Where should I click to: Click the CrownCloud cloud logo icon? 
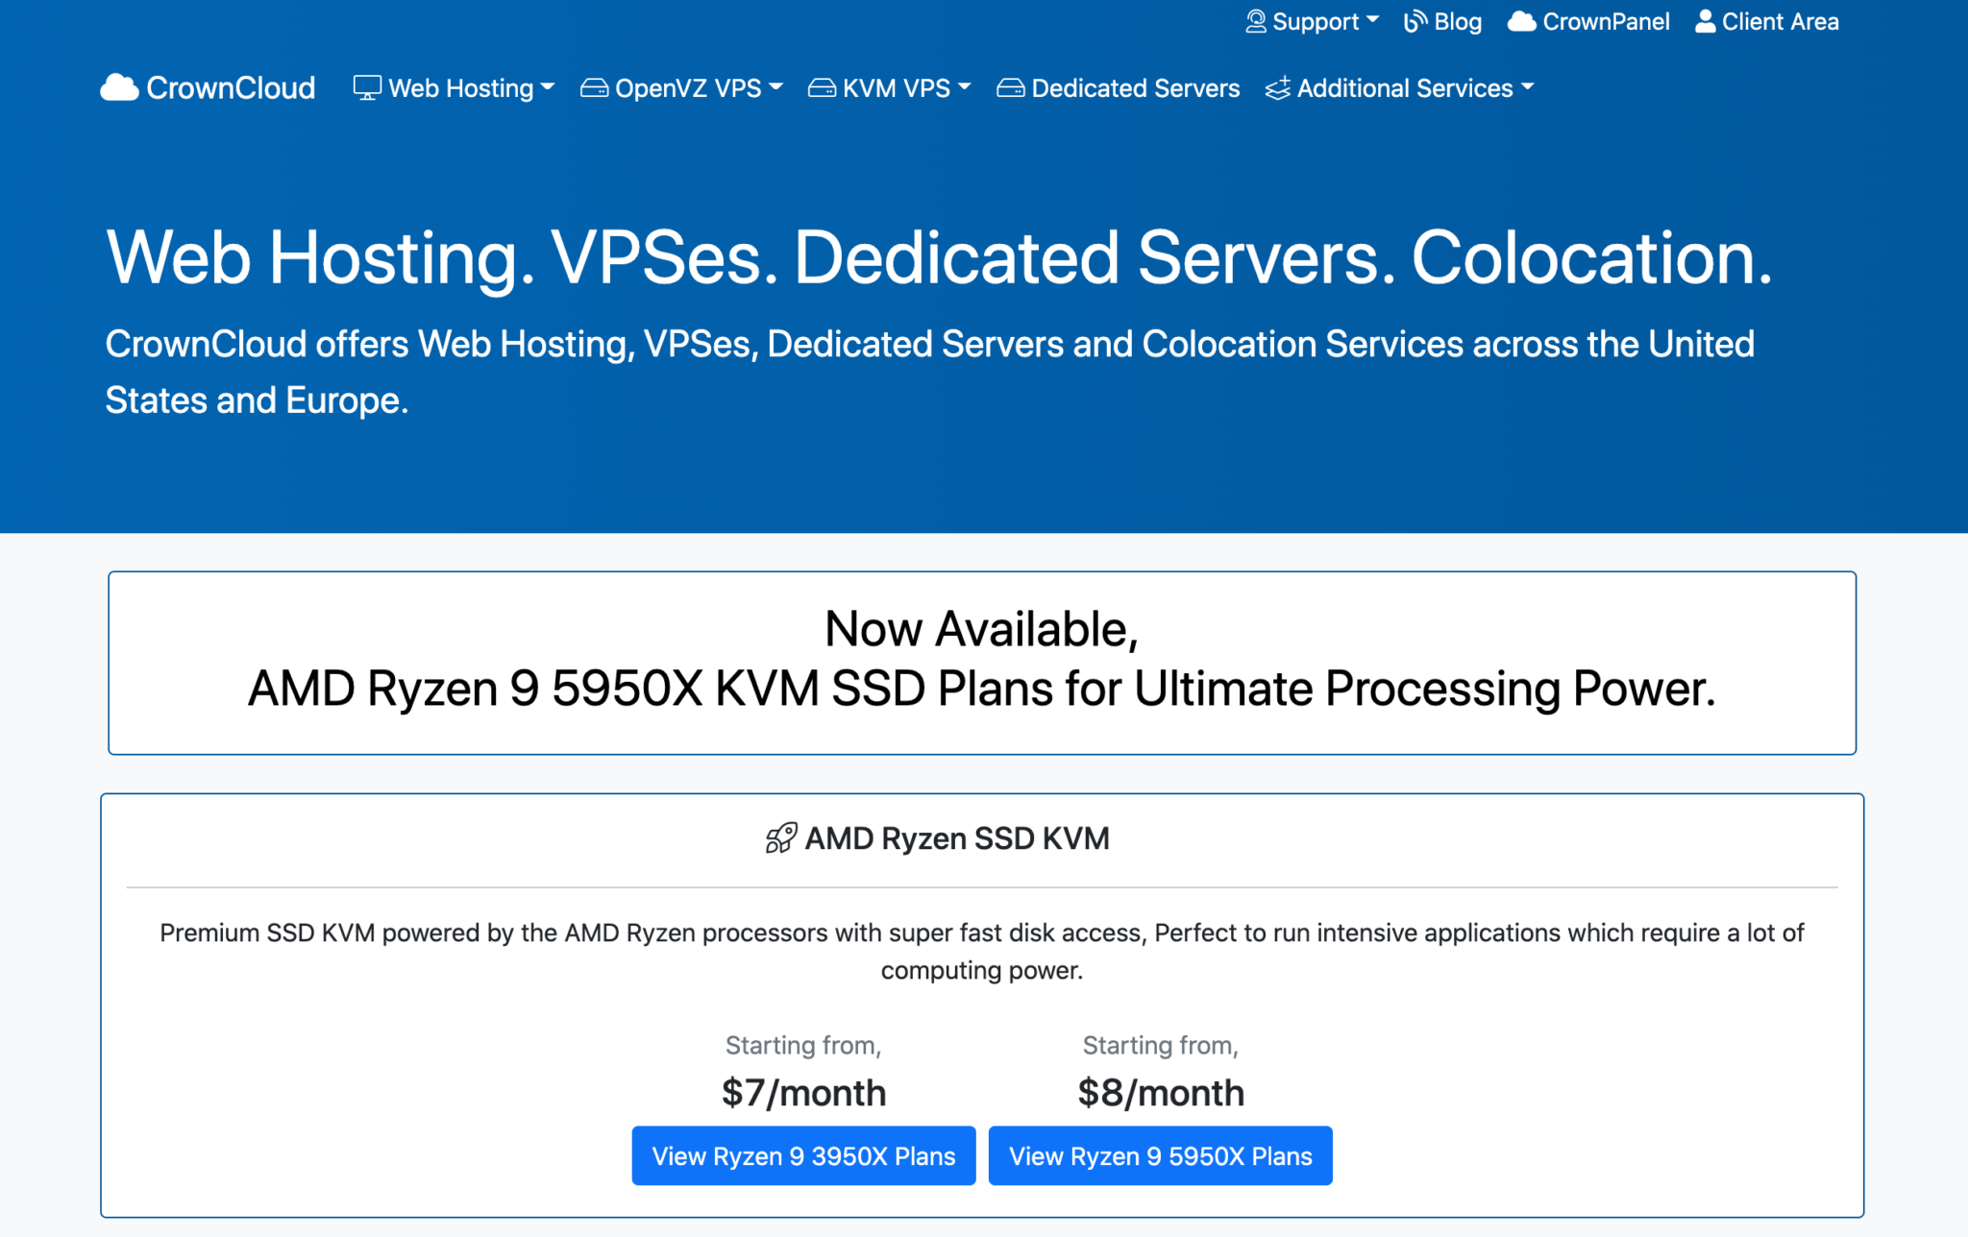coord(119,87)
